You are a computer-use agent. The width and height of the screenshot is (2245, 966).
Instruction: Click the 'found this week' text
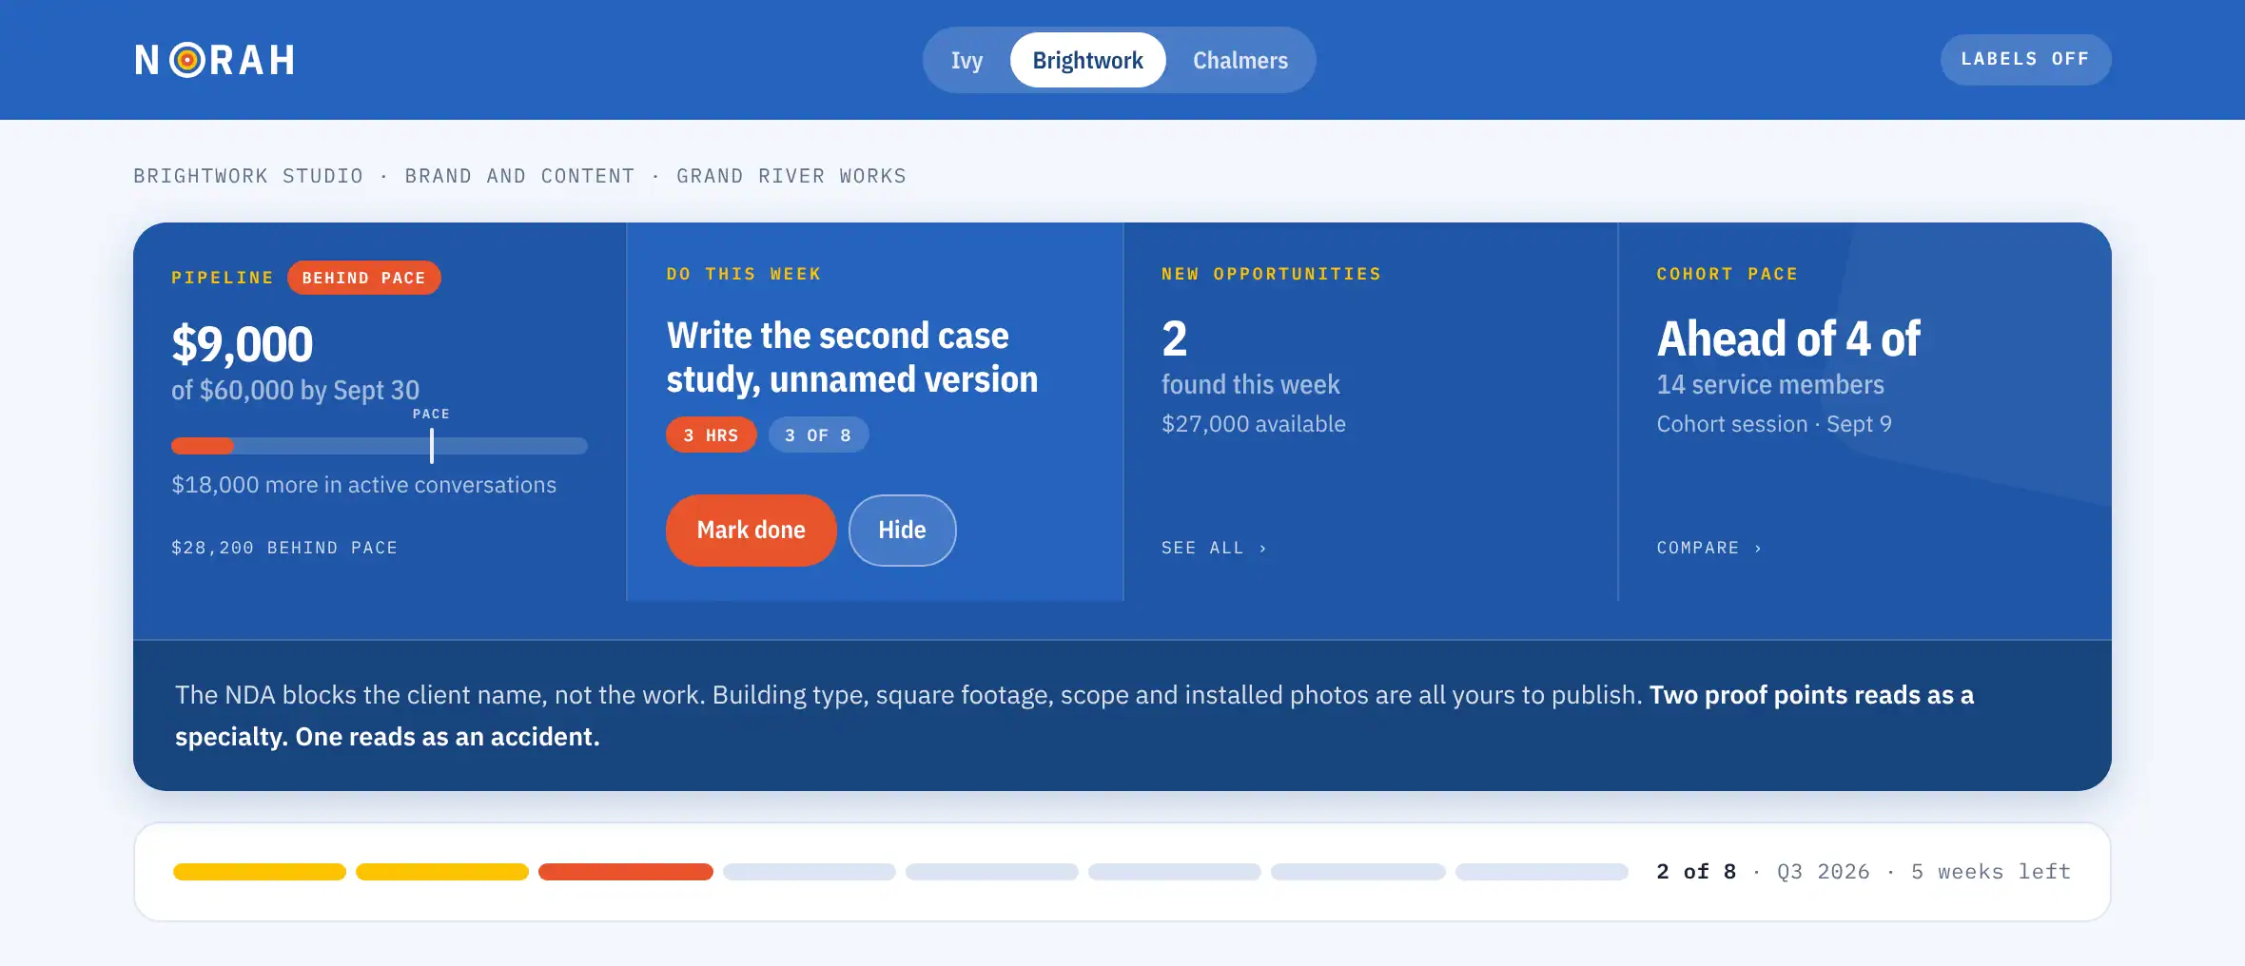pos(1250,384)
